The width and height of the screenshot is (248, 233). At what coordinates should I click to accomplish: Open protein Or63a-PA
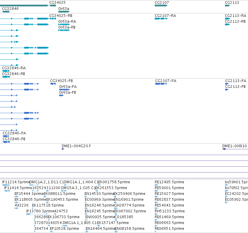coord(68,87)
